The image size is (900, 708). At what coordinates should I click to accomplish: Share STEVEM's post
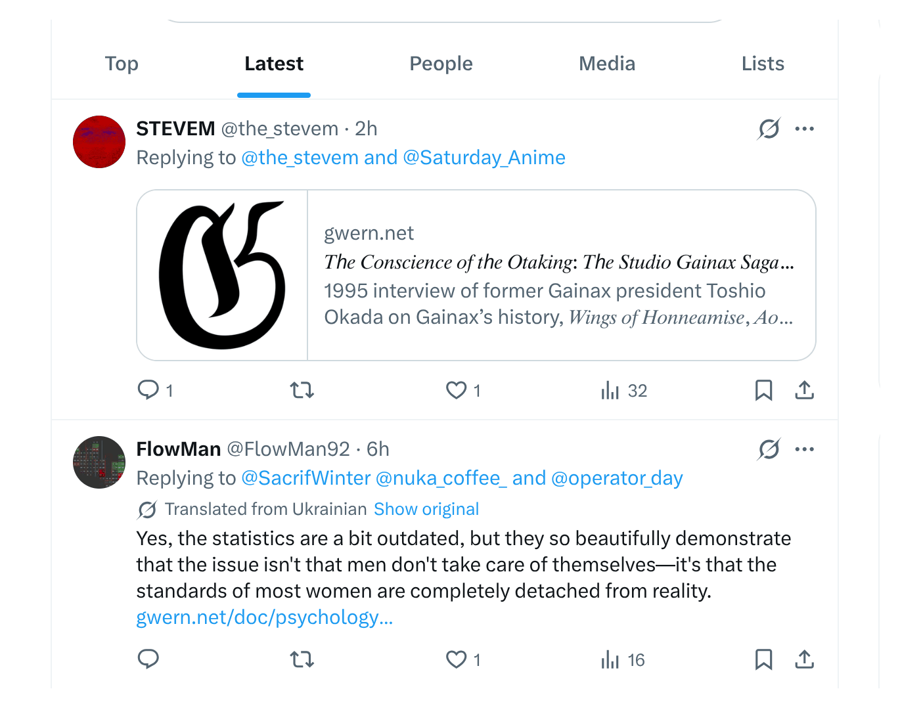[804, 390]
